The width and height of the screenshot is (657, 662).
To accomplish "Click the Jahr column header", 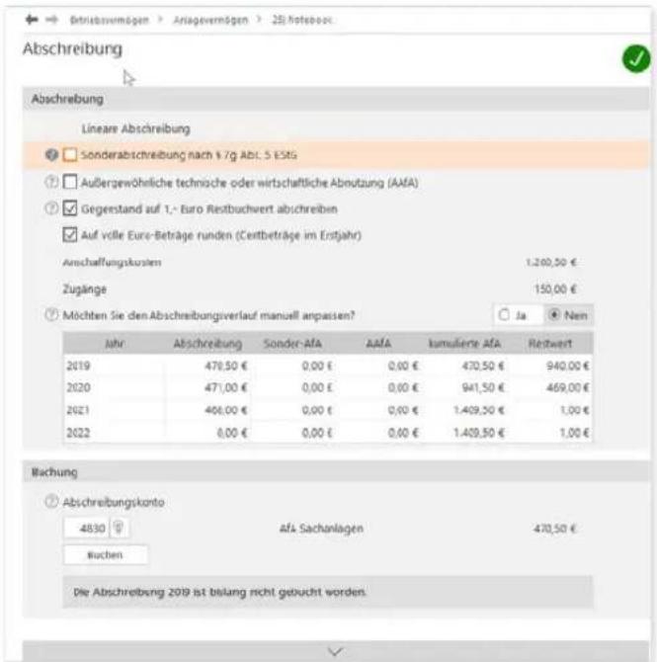I will [x=115, y=343].
